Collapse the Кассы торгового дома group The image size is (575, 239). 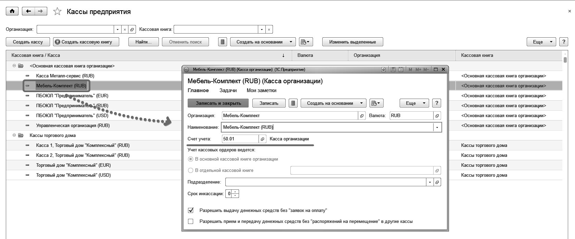pyautogui.click(x=14, y=135)
